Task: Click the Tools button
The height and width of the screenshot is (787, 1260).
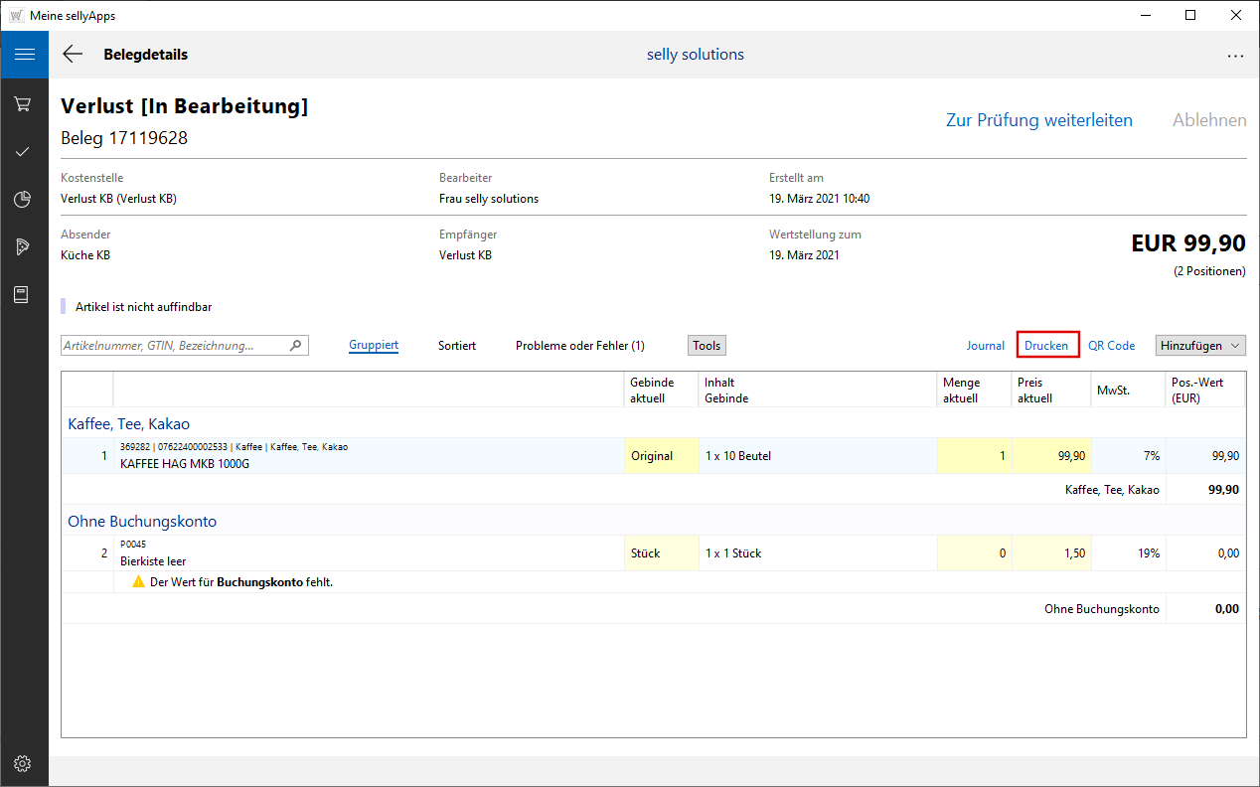Action: tap(707, 346)
